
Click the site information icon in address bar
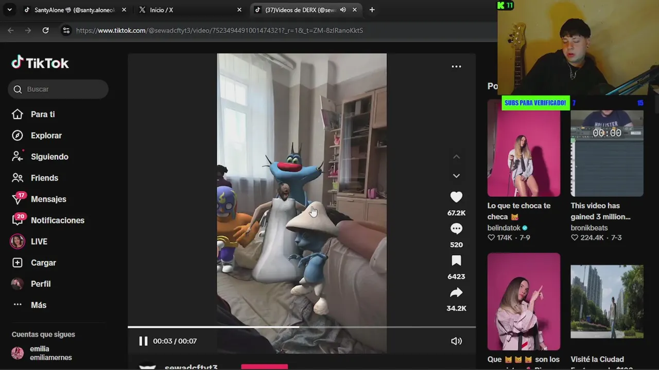[x=66, y=30]
